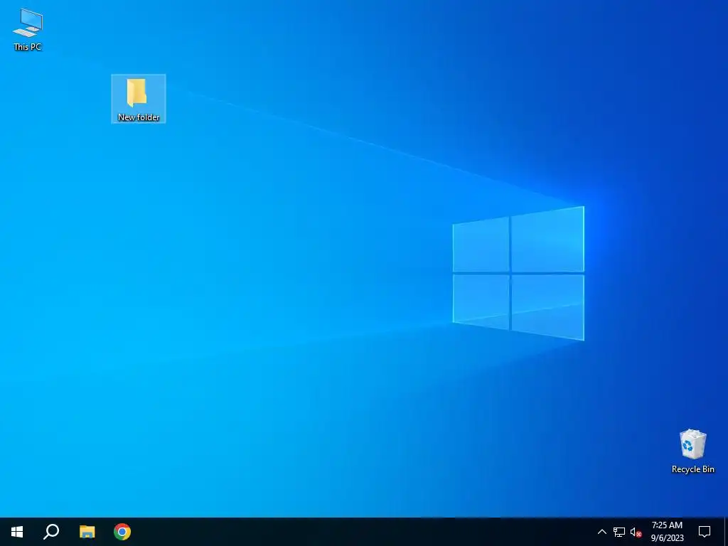Open taskbar search magnifier
This screenshot has width=728, height=546.
pos(51,532)
